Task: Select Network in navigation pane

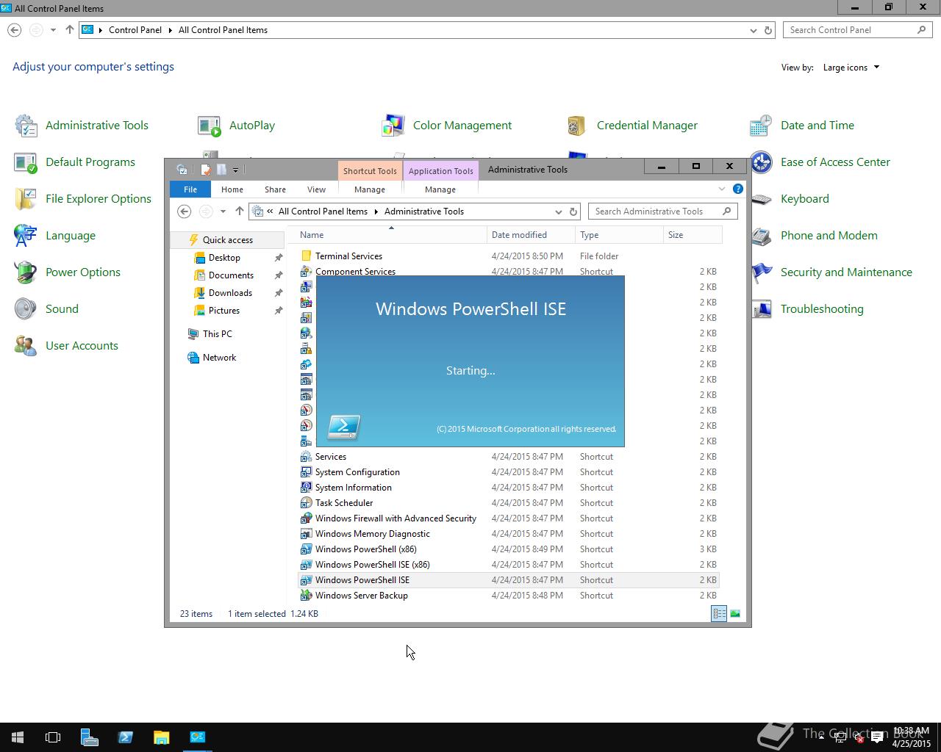Action: coord(219,358)
